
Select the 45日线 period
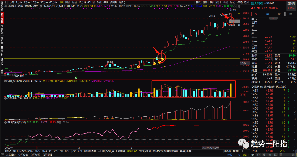91,2
